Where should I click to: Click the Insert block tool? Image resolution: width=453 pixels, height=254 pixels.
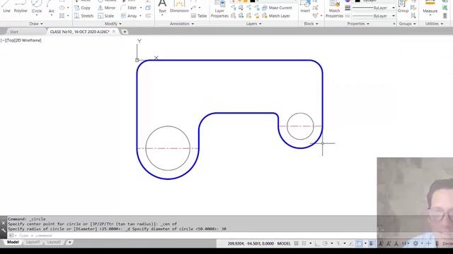305,7
